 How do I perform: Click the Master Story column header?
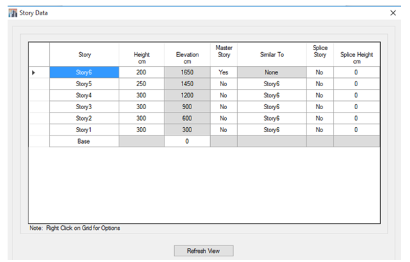[224, 54]
